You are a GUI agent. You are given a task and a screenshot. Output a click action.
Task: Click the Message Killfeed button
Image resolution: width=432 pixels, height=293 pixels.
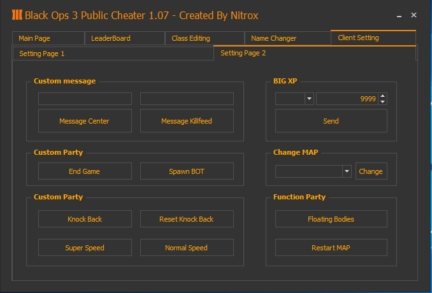[x=187, y=121]
